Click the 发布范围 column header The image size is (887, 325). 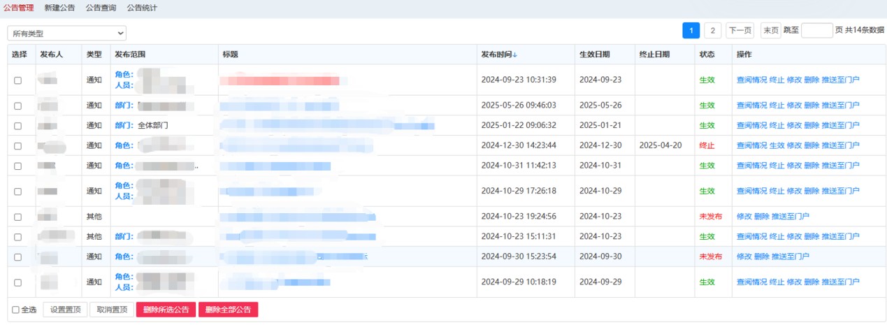130,55
